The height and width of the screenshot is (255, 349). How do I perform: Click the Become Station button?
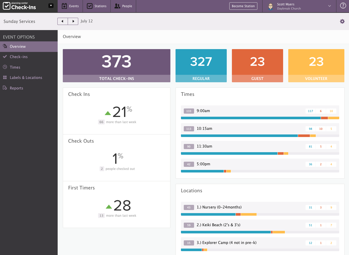tap(243, 6)
